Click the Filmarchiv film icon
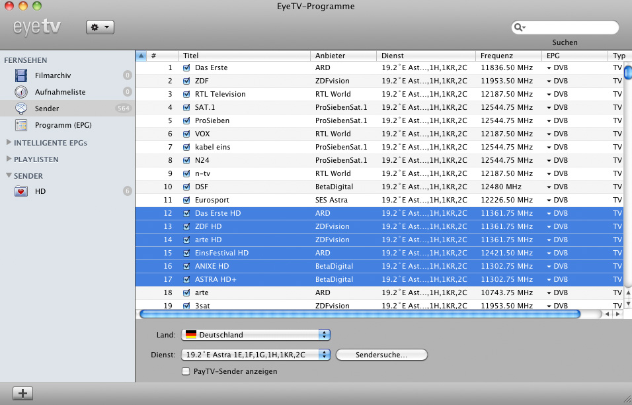632x405 pixels. point(21,75)
